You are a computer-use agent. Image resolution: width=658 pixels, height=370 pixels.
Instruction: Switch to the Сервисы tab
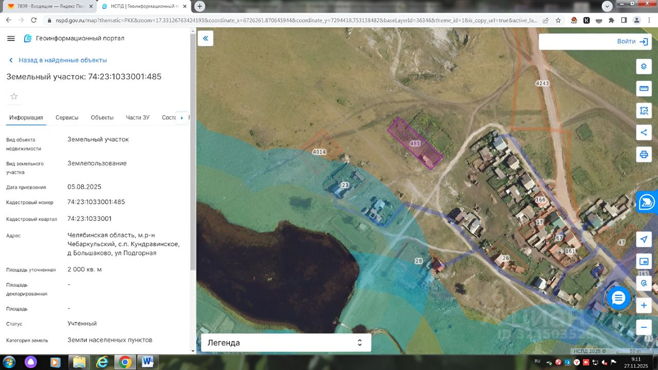67,118
